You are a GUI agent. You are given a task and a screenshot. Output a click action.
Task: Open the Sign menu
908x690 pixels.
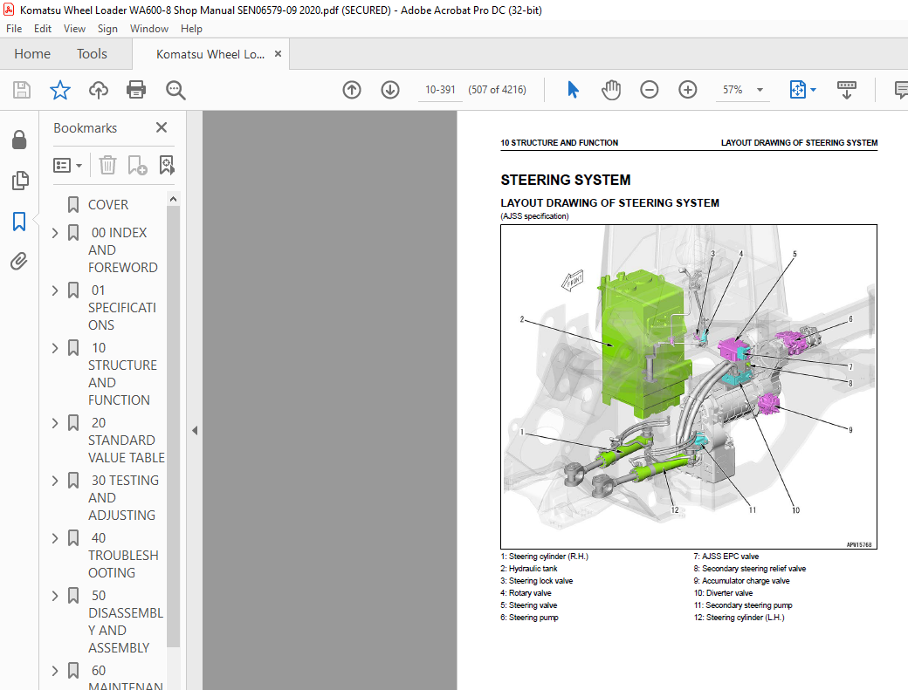[x=107, y=28]
